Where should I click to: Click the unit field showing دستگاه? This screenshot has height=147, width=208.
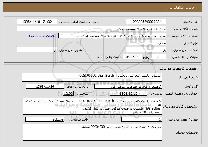[x=45, y=119]
